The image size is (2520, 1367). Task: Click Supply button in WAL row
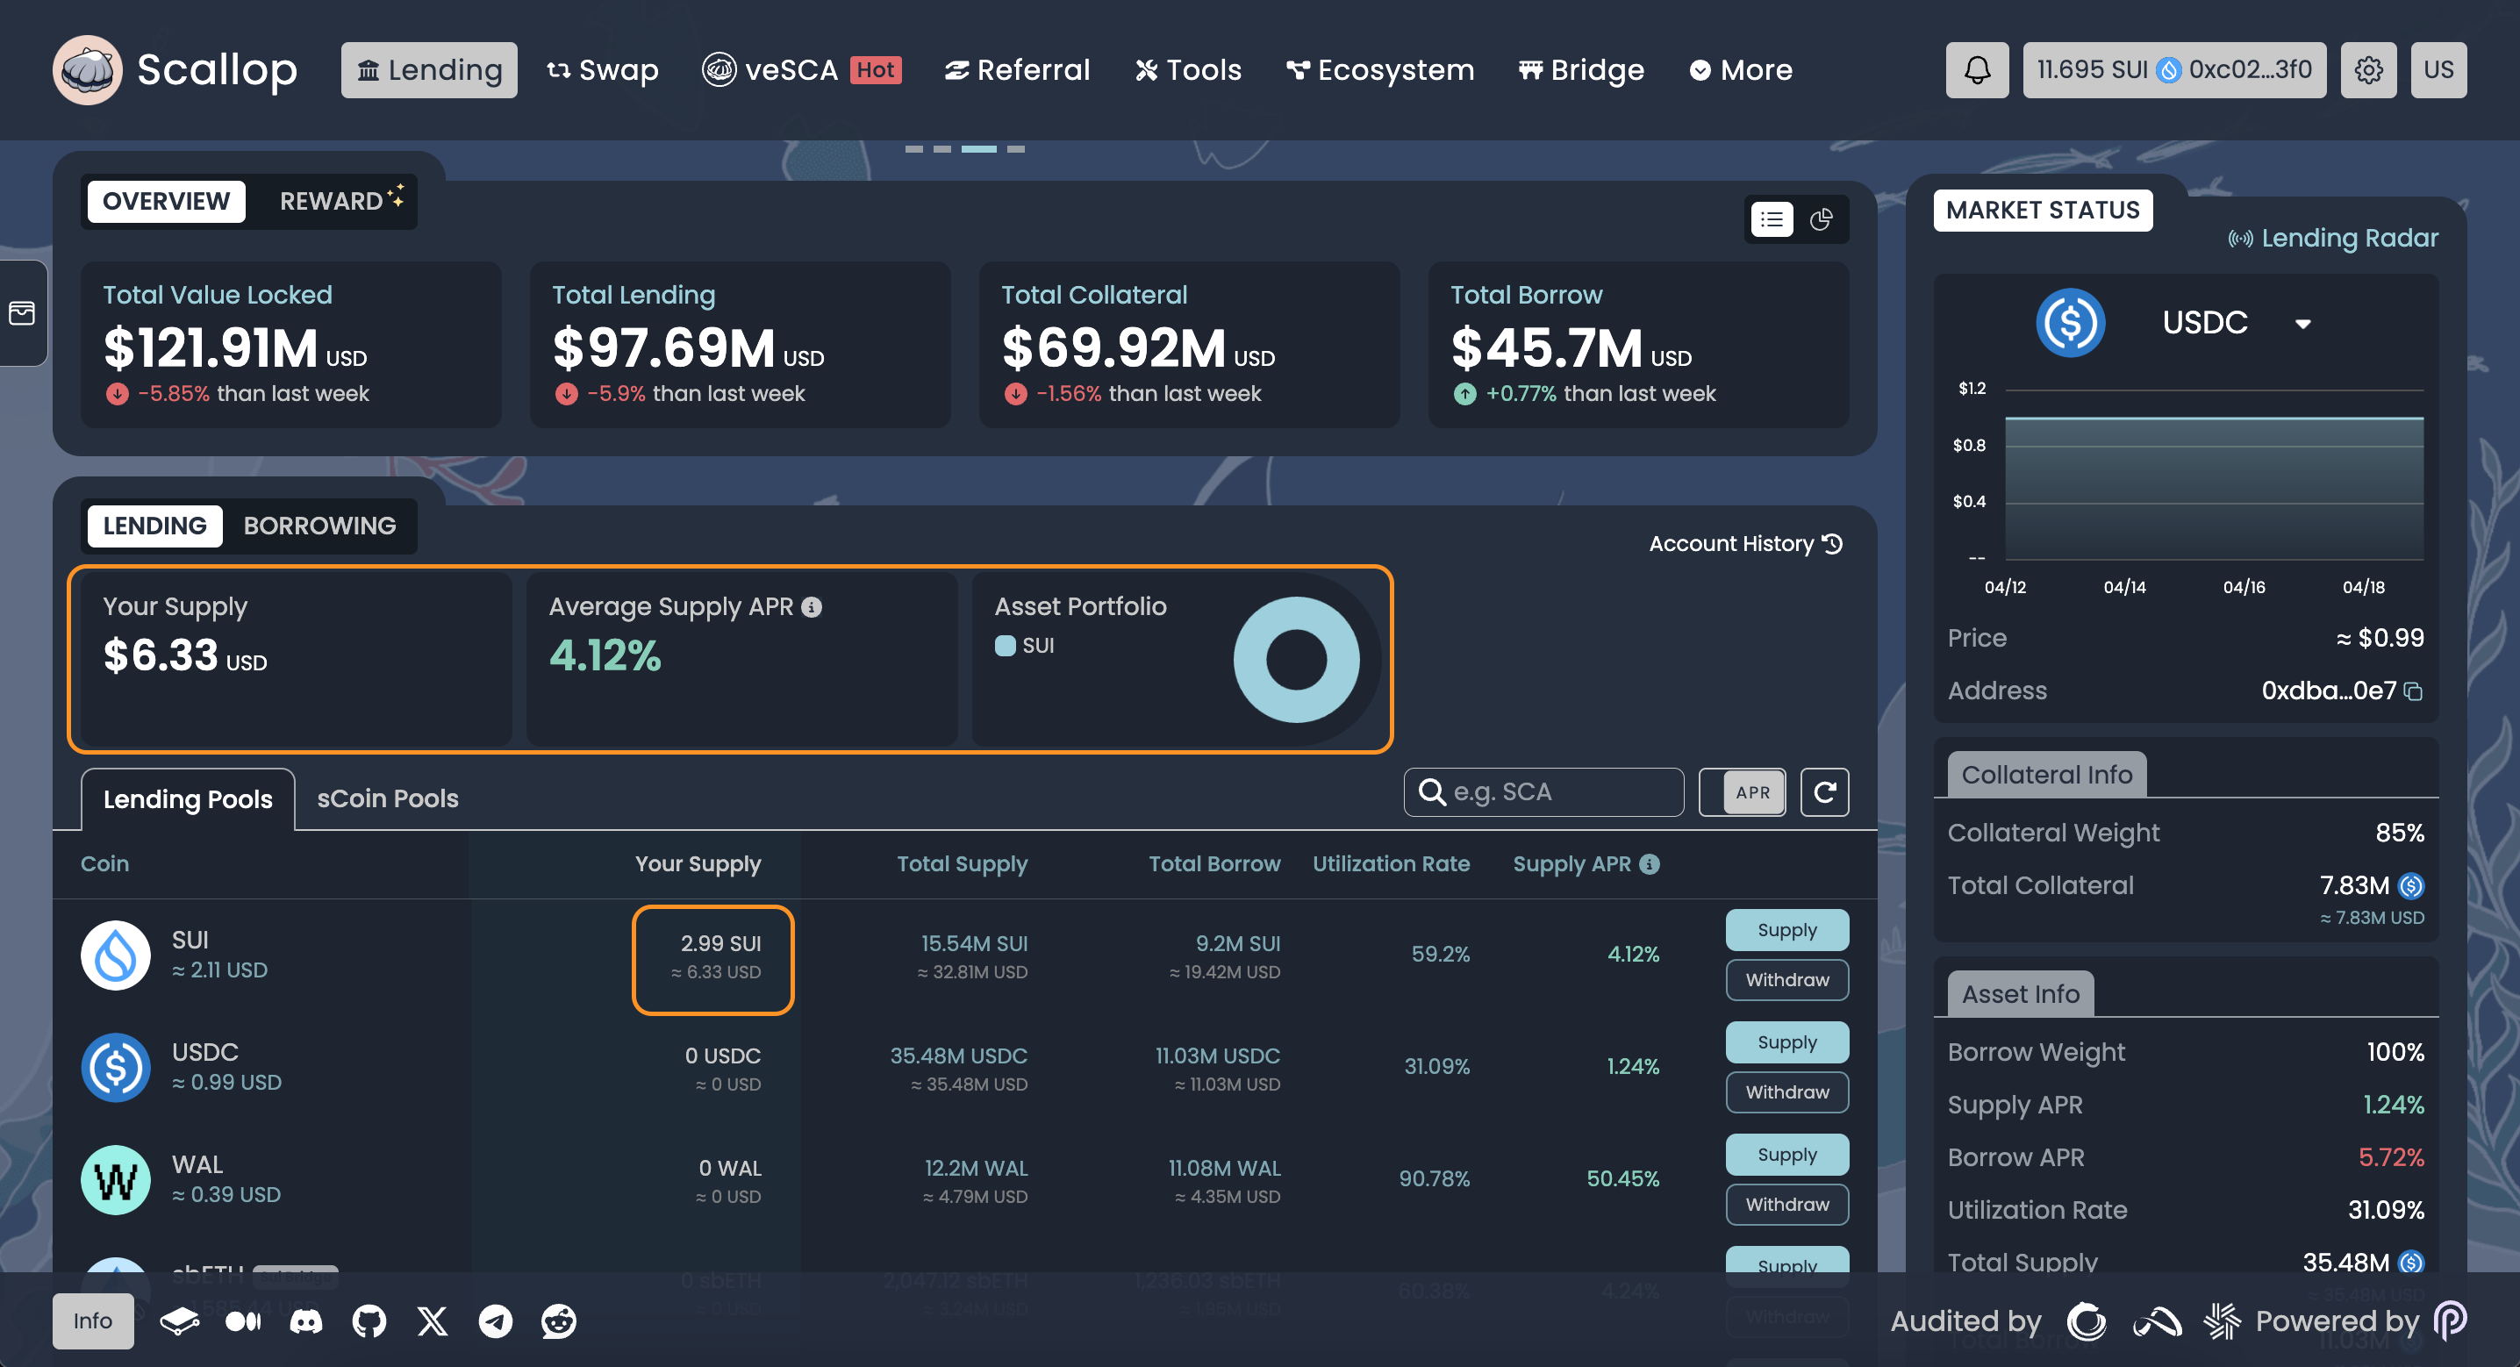pos(1786,1156)
